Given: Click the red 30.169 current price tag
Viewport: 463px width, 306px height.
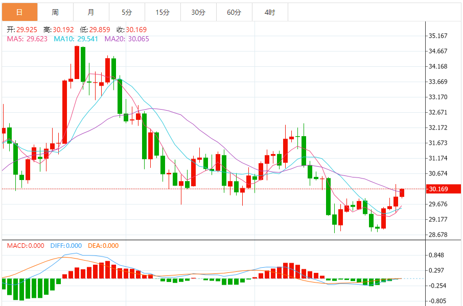Looking at the screenshot, I should (443, 189).
